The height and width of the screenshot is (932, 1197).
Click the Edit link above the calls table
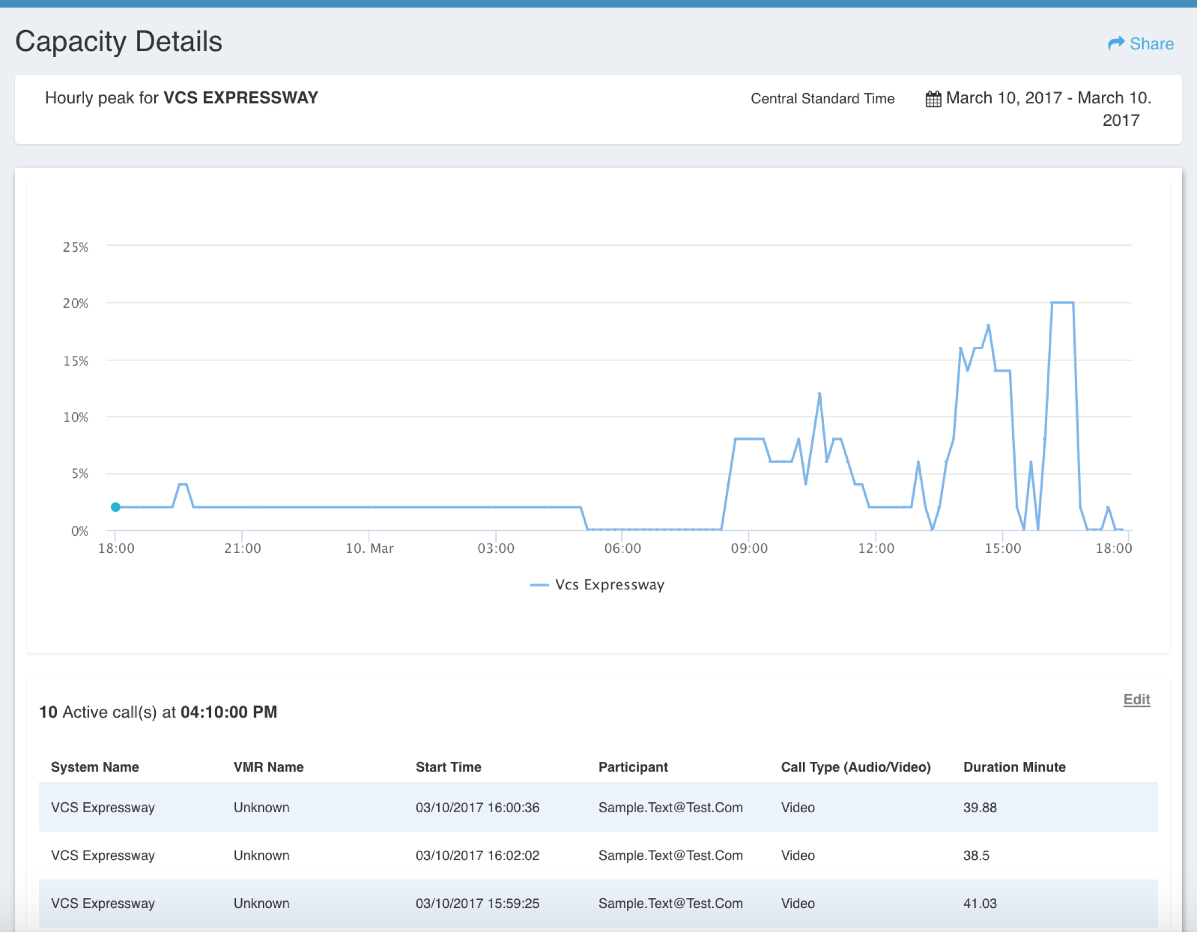(1136, 699)
